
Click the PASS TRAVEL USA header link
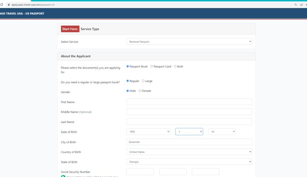[22, 13]
